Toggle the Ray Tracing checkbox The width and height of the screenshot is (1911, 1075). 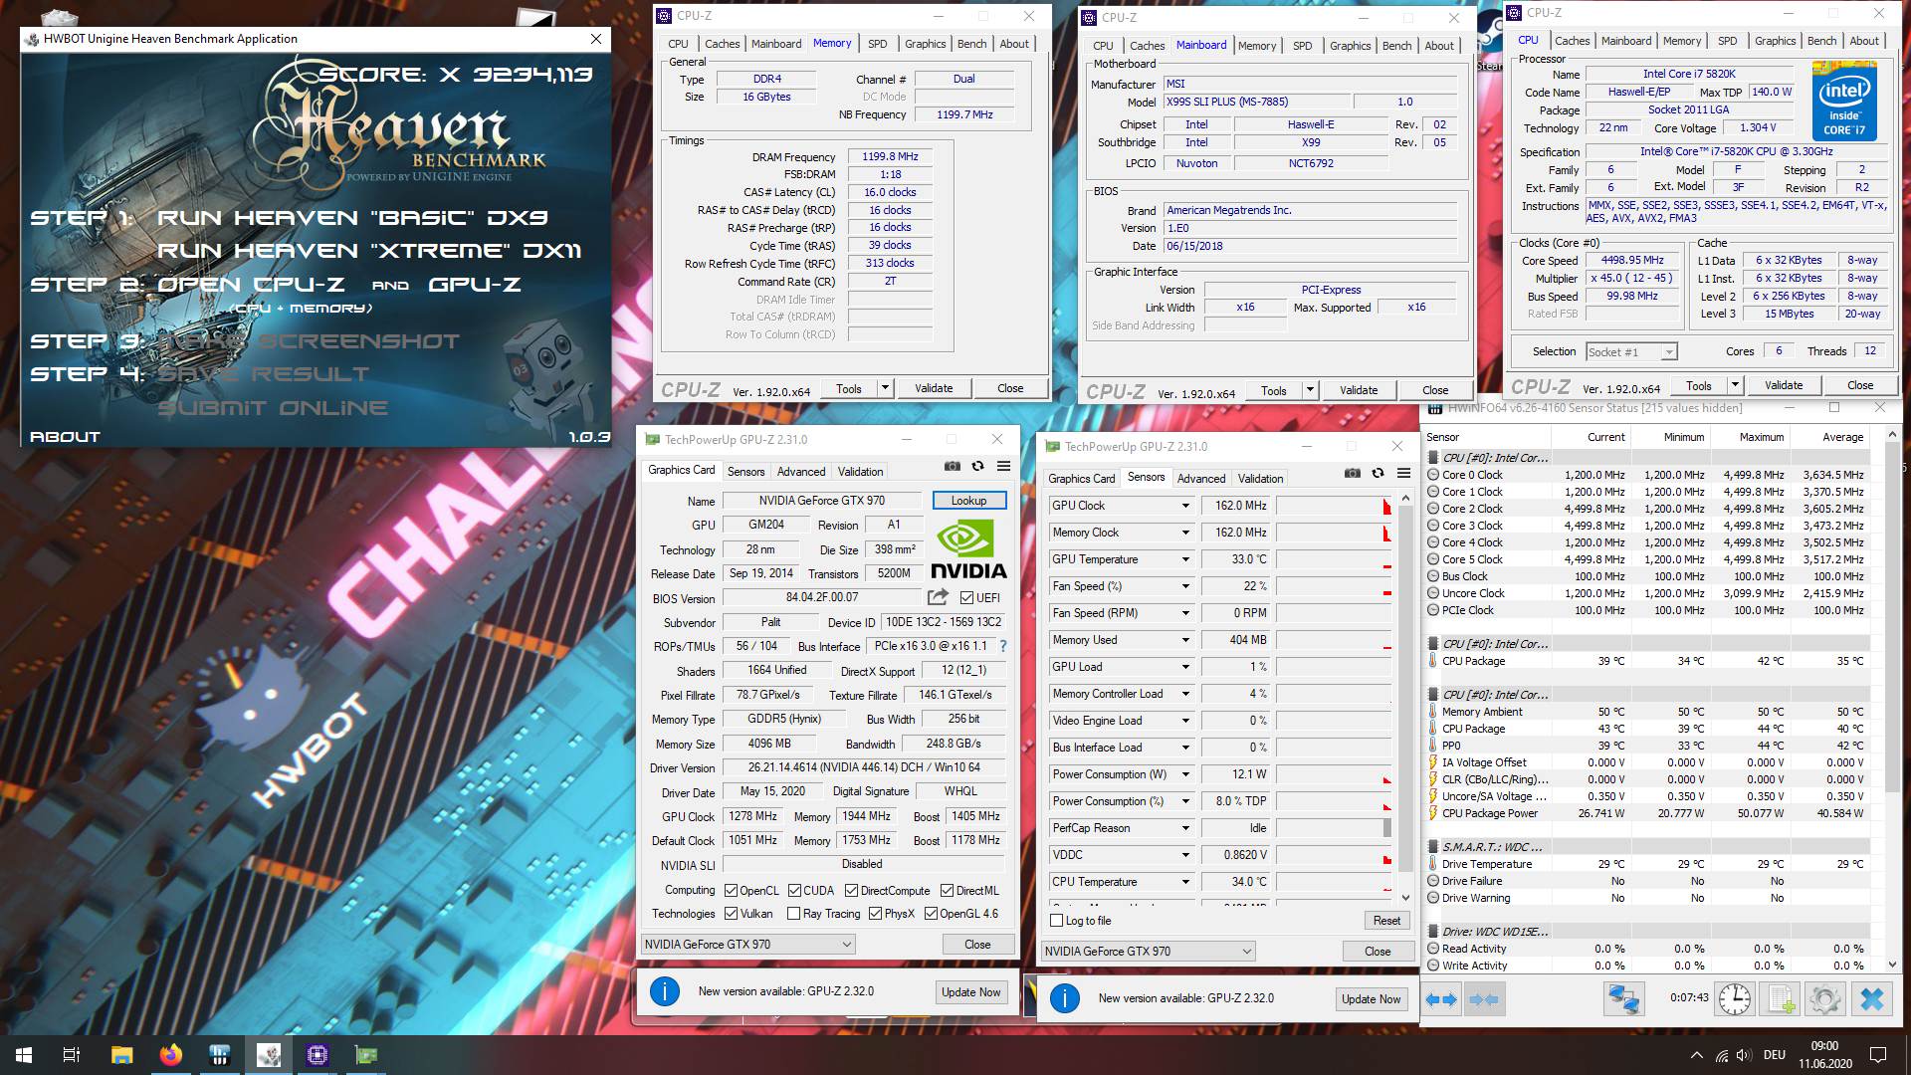tap(793, 914)
